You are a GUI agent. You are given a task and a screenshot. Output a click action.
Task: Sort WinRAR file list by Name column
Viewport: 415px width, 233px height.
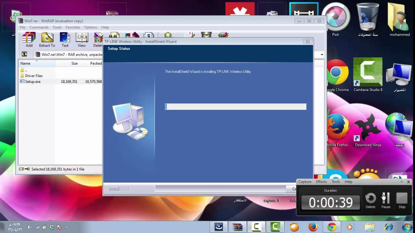pyautogui.click(x=37, y=63)
